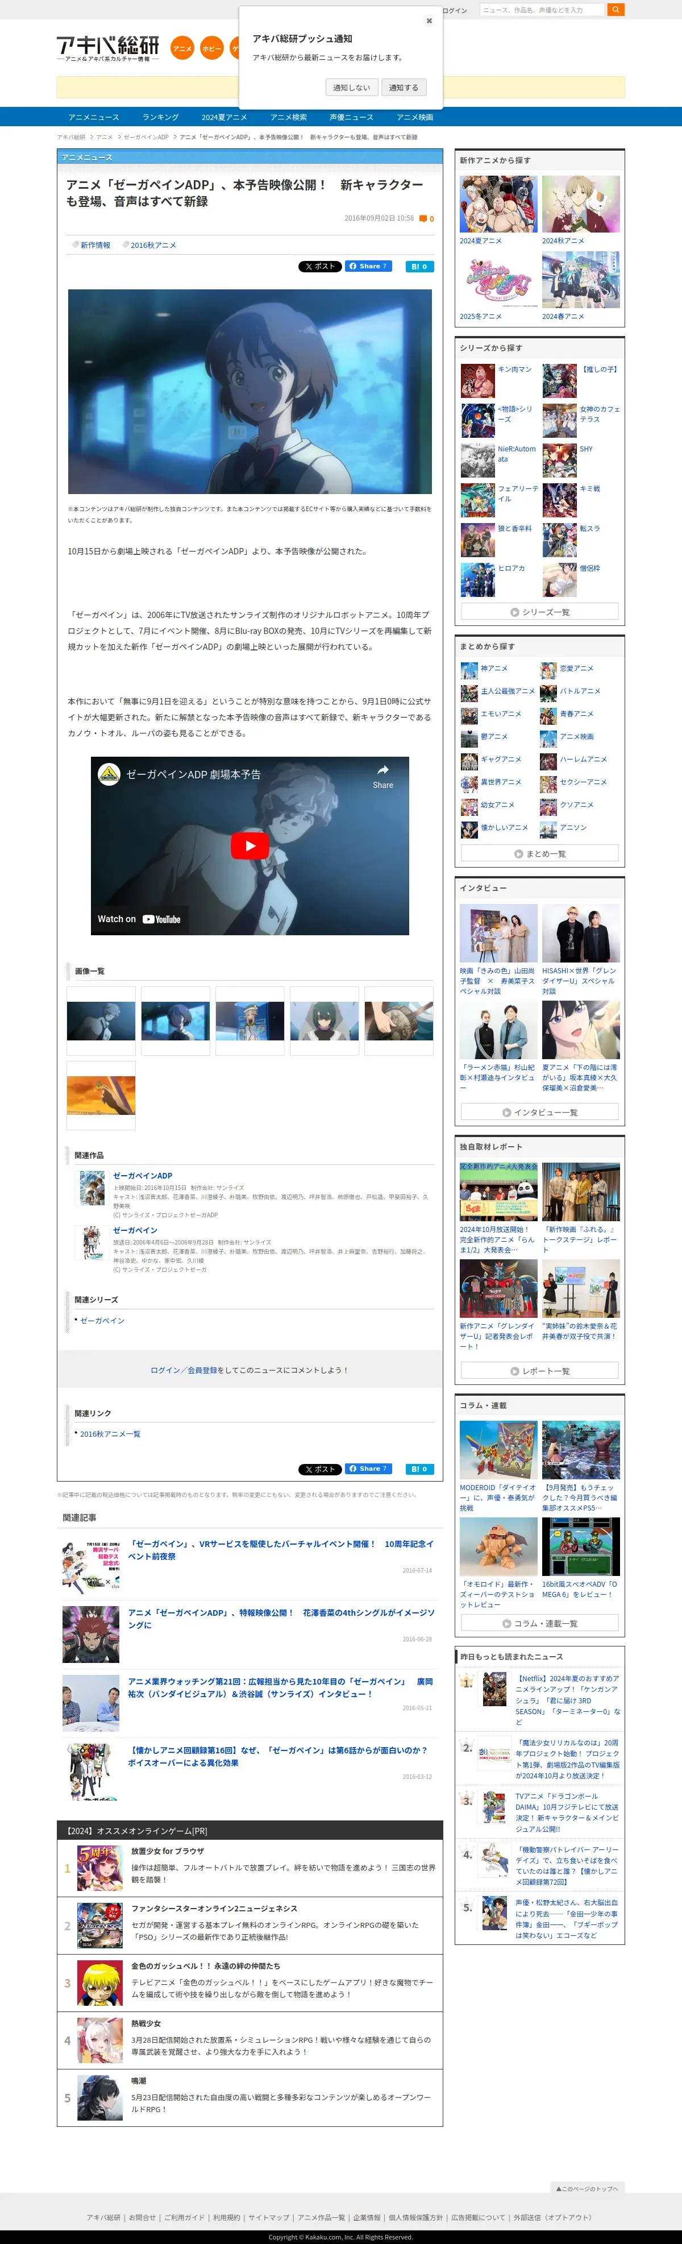Click the インタビュー一覧 button
The width and height of the screenshot is (682, 2244).
click(540, 1111)
